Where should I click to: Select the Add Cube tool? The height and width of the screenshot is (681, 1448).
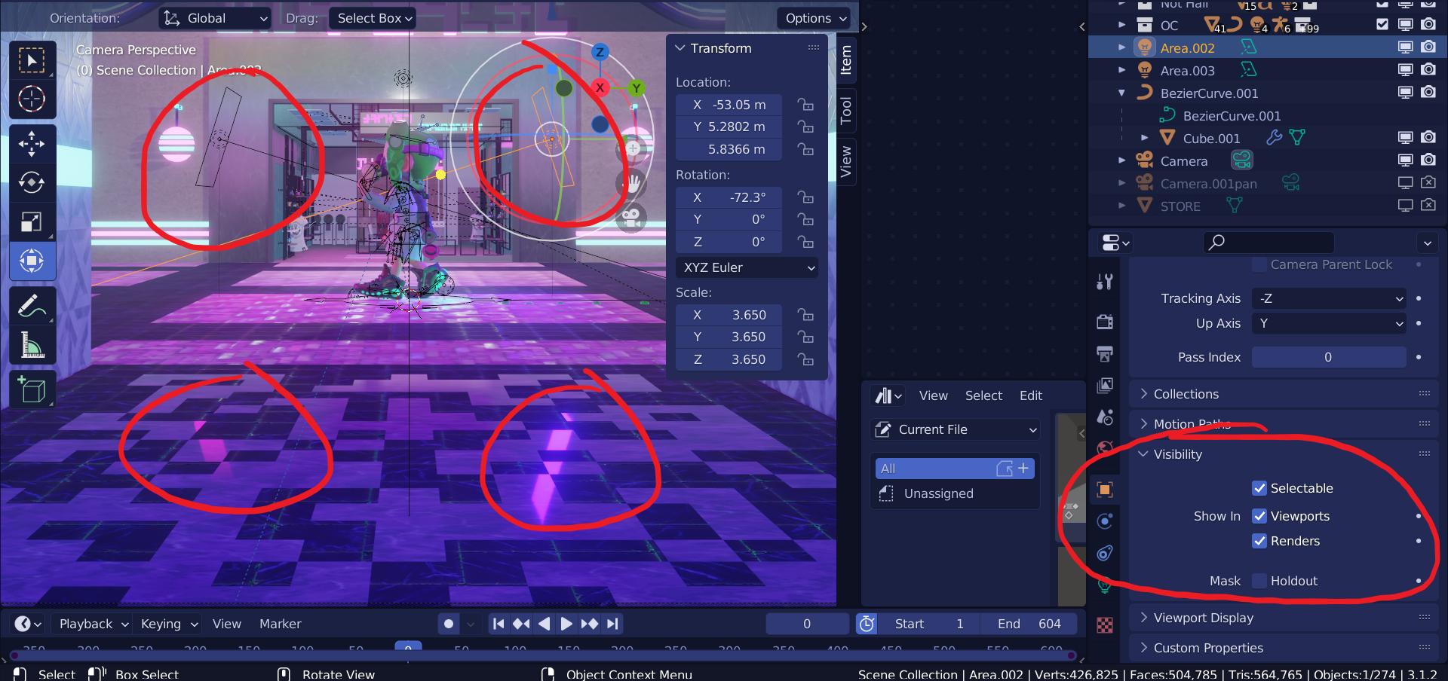(x=32, y=389)
